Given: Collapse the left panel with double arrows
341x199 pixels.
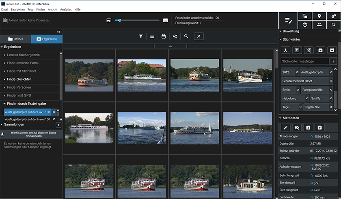Looking at the screenshot, I should pos(58,32).
